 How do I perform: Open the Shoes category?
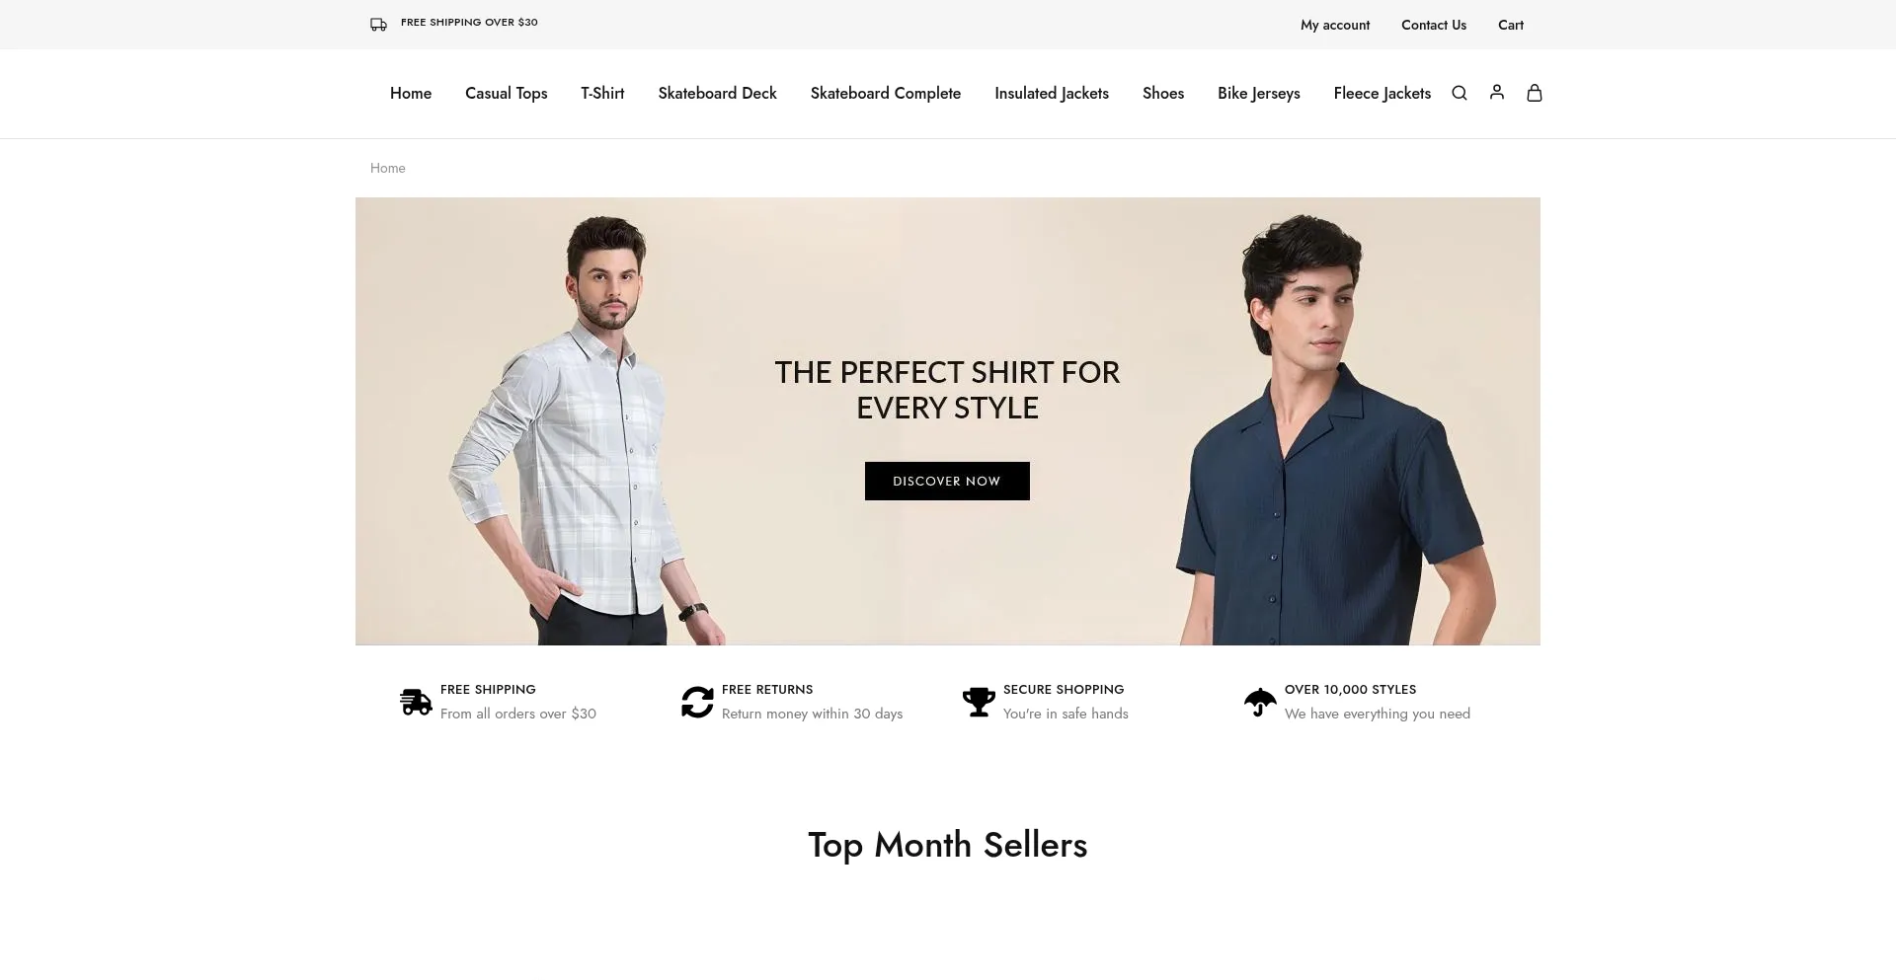click(x=1162, y=93)
